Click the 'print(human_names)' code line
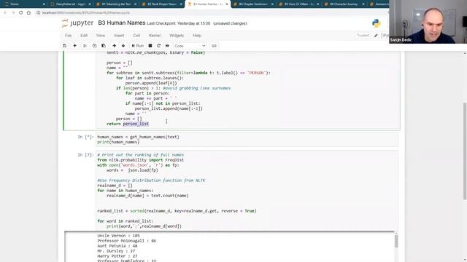 (x=118, y=142)
